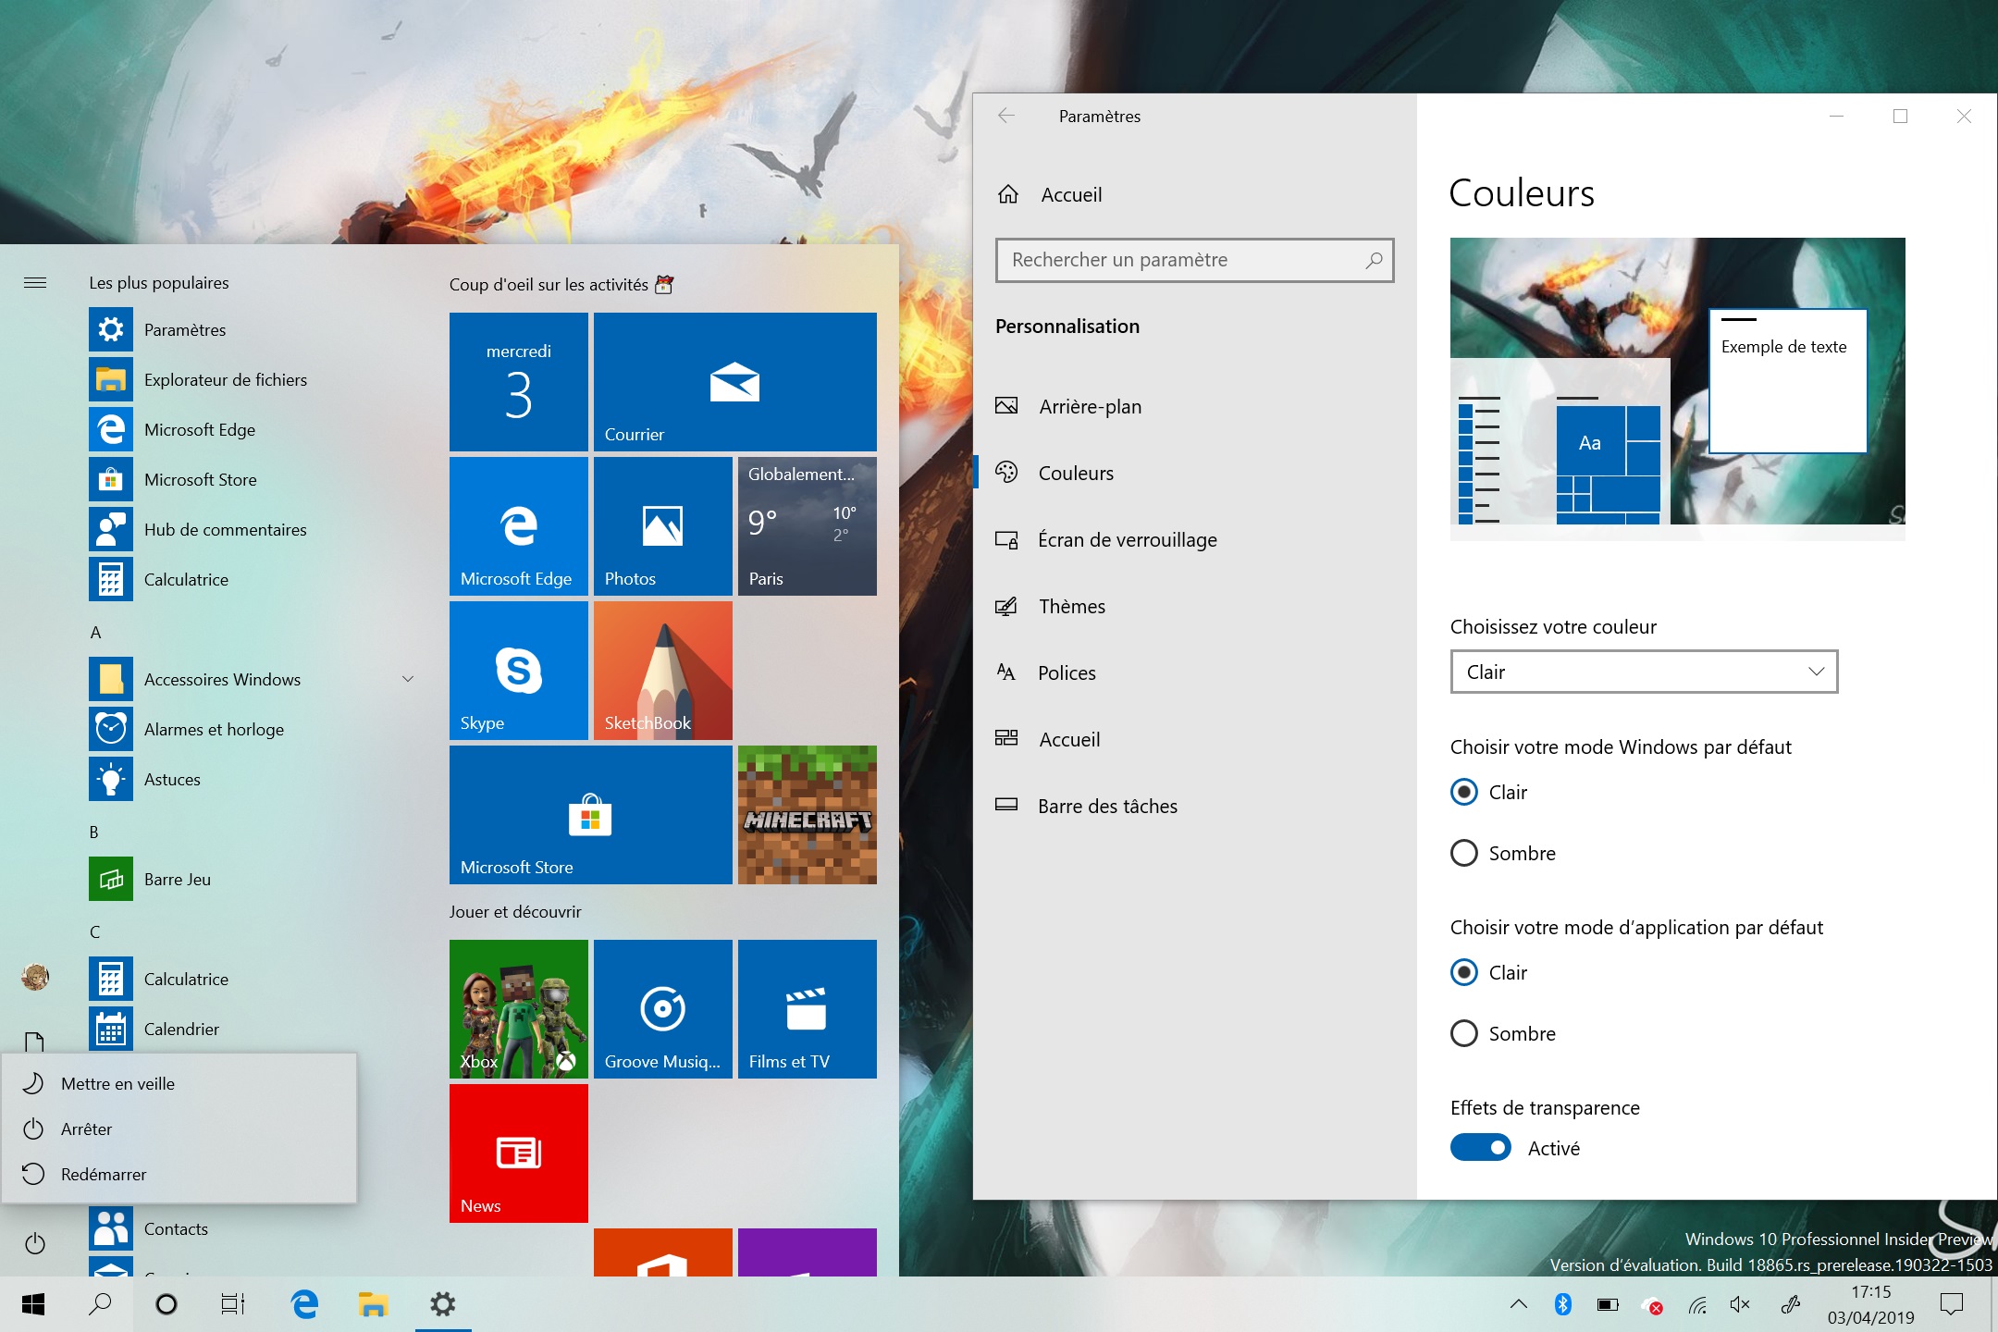This screenshot has width=1998, height=1332.
Task: Open Alarmes et horloge app
Action: pyautogui.click(x=213, y=729)
